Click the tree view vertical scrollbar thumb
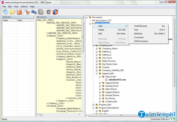Image resolution: width=177 pixels, height=122 pixels. point(174,53)
